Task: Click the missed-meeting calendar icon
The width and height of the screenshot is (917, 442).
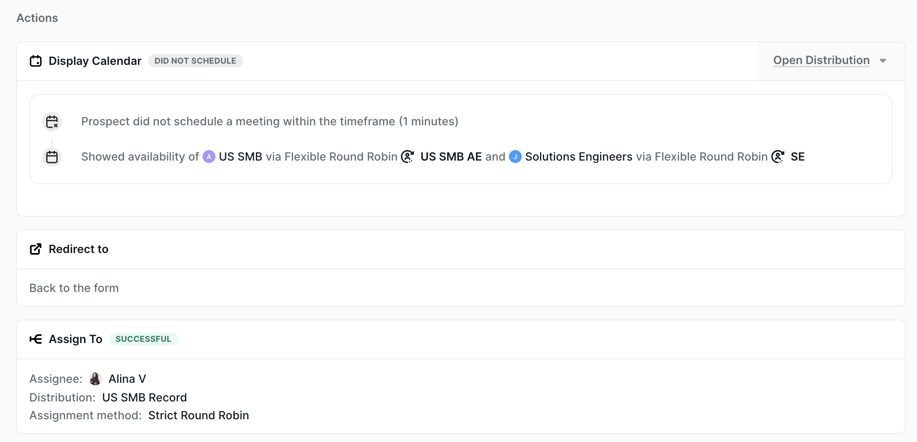Action: pyautogui.click(x=52, y=122)
